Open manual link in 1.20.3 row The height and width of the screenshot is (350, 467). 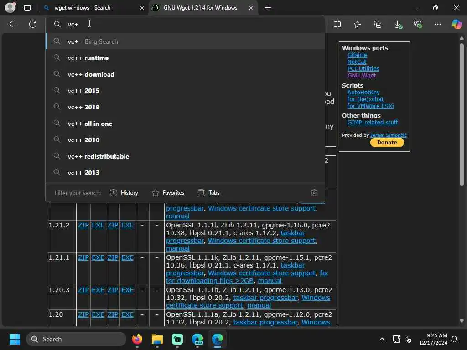(x=259, y=305)
